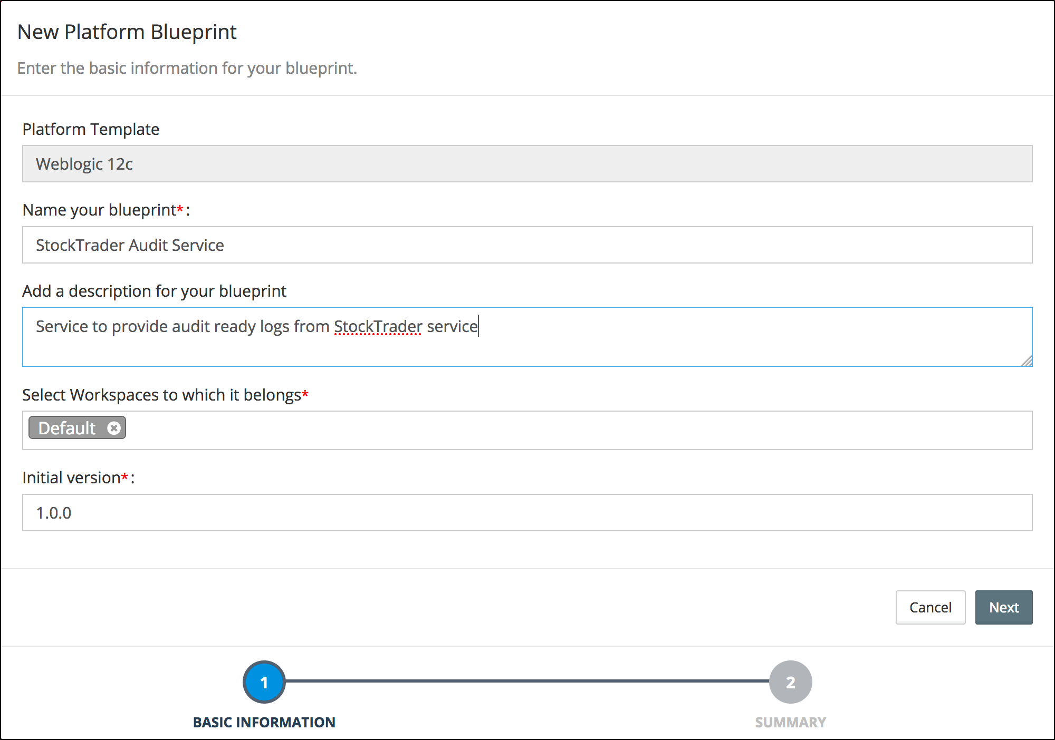Screen dimensions: 1055x740
Task: Click the underlined StockTrader word in description
Action: point(378,327)
